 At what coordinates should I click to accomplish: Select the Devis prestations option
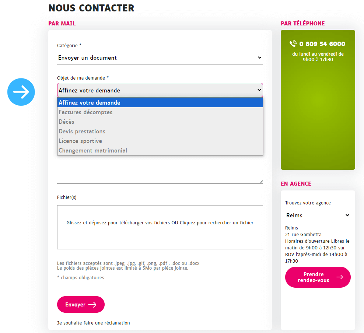click(x=82, y=132)
